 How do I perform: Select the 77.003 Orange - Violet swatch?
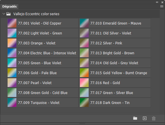click(12, 43)
